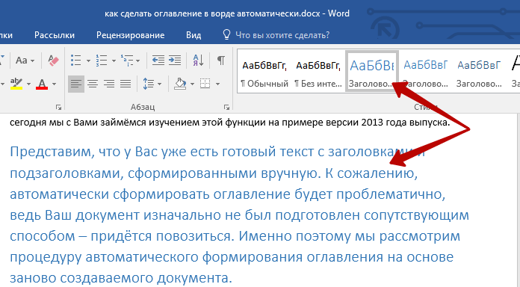Apply a bulleted list with the Bullets icon

76,61
